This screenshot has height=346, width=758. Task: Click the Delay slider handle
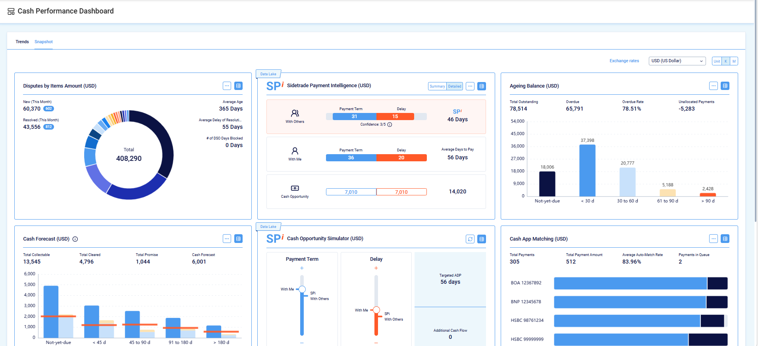pos(376,310)
